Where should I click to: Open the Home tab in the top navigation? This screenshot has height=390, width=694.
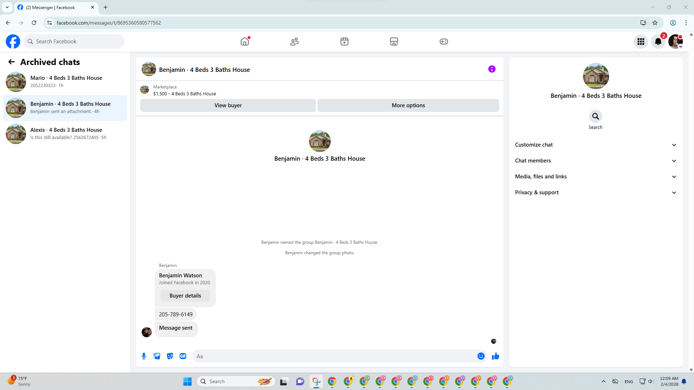point(245,42)
